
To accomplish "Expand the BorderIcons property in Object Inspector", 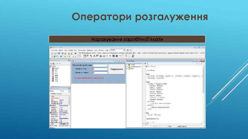I will [x=50, y=113].
